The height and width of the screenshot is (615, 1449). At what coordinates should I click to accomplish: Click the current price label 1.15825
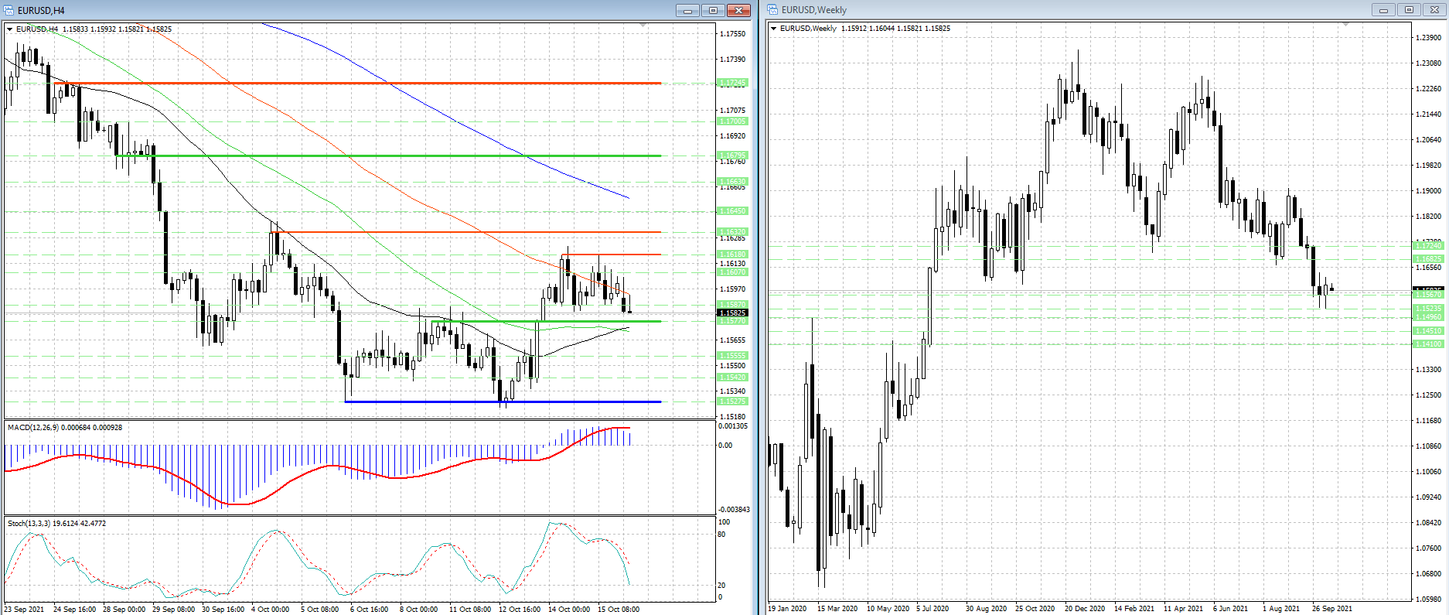[x=732, y=313]
